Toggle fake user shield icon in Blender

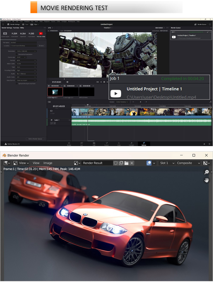tap(116, 163)
